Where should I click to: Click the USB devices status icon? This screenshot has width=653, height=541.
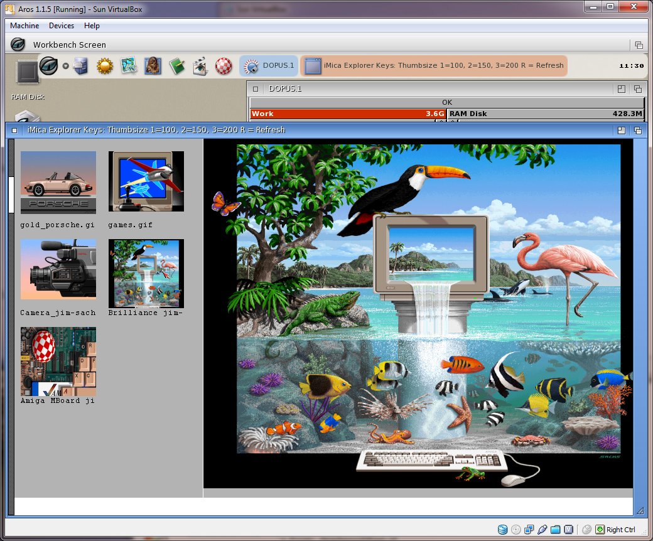point(542,530)
